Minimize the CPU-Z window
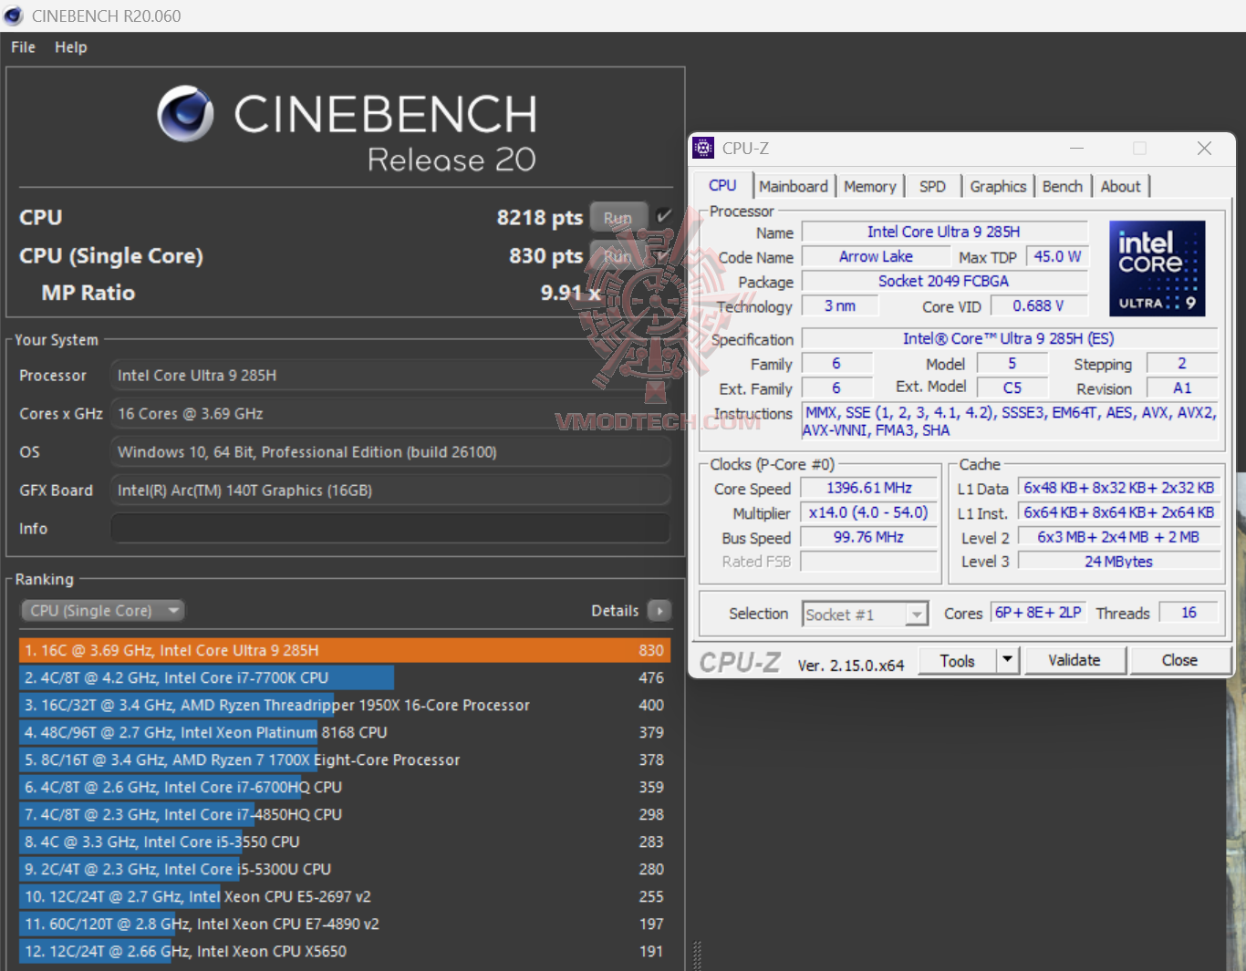Viewport: 1246px width, 971px height. pyautogui.click(x=1076, y=148)
